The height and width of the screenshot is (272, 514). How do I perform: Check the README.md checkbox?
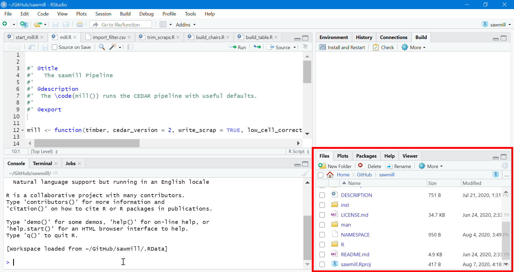pos(322,255)
